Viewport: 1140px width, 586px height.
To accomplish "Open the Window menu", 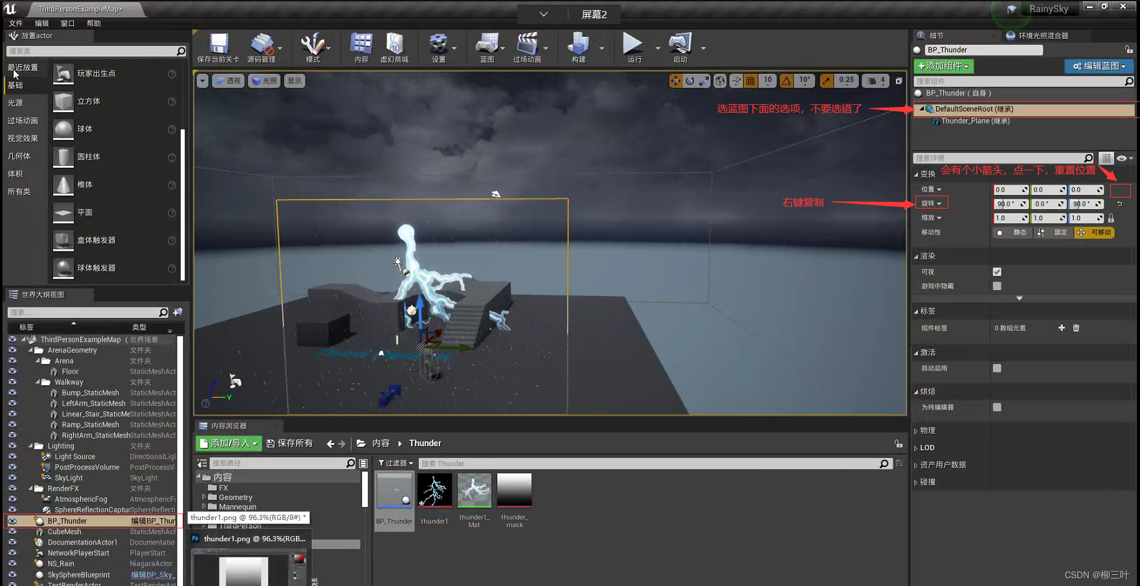I will pos(67,23).
